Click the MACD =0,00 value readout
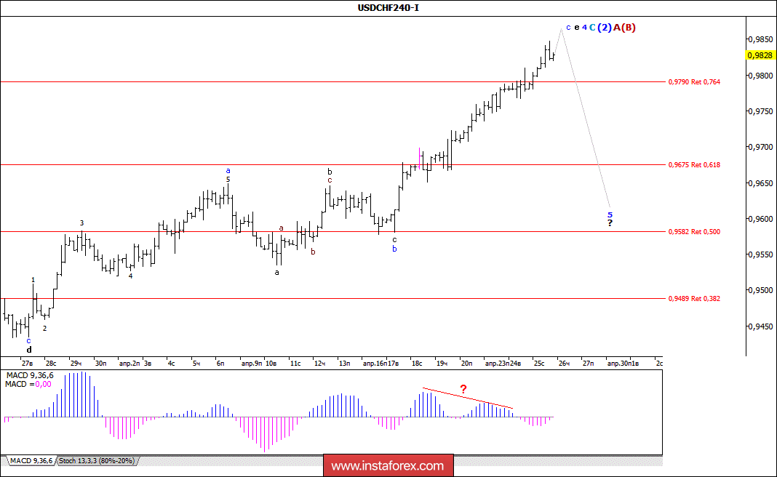 click(x=28, y=385)
